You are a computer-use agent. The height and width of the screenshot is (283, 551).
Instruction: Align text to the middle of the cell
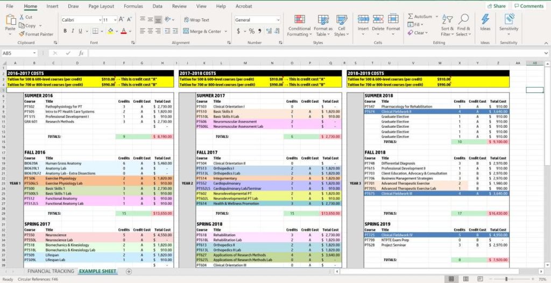(x=150, y=20)
